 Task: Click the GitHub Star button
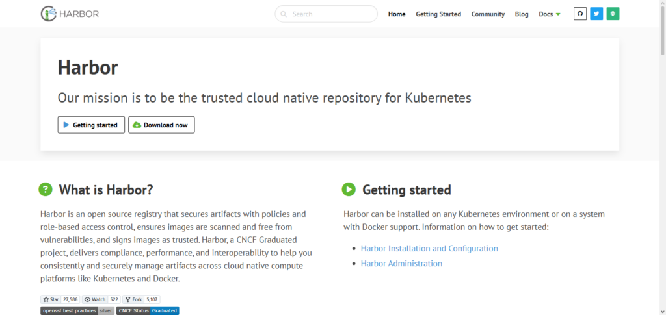pyautogui.click(x=51, y=299)
